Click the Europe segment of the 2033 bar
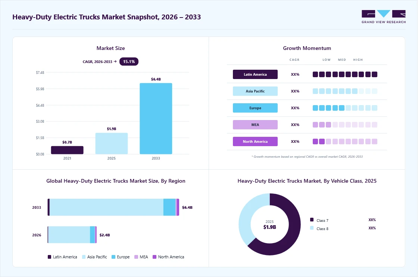 (x=169, y=207)
